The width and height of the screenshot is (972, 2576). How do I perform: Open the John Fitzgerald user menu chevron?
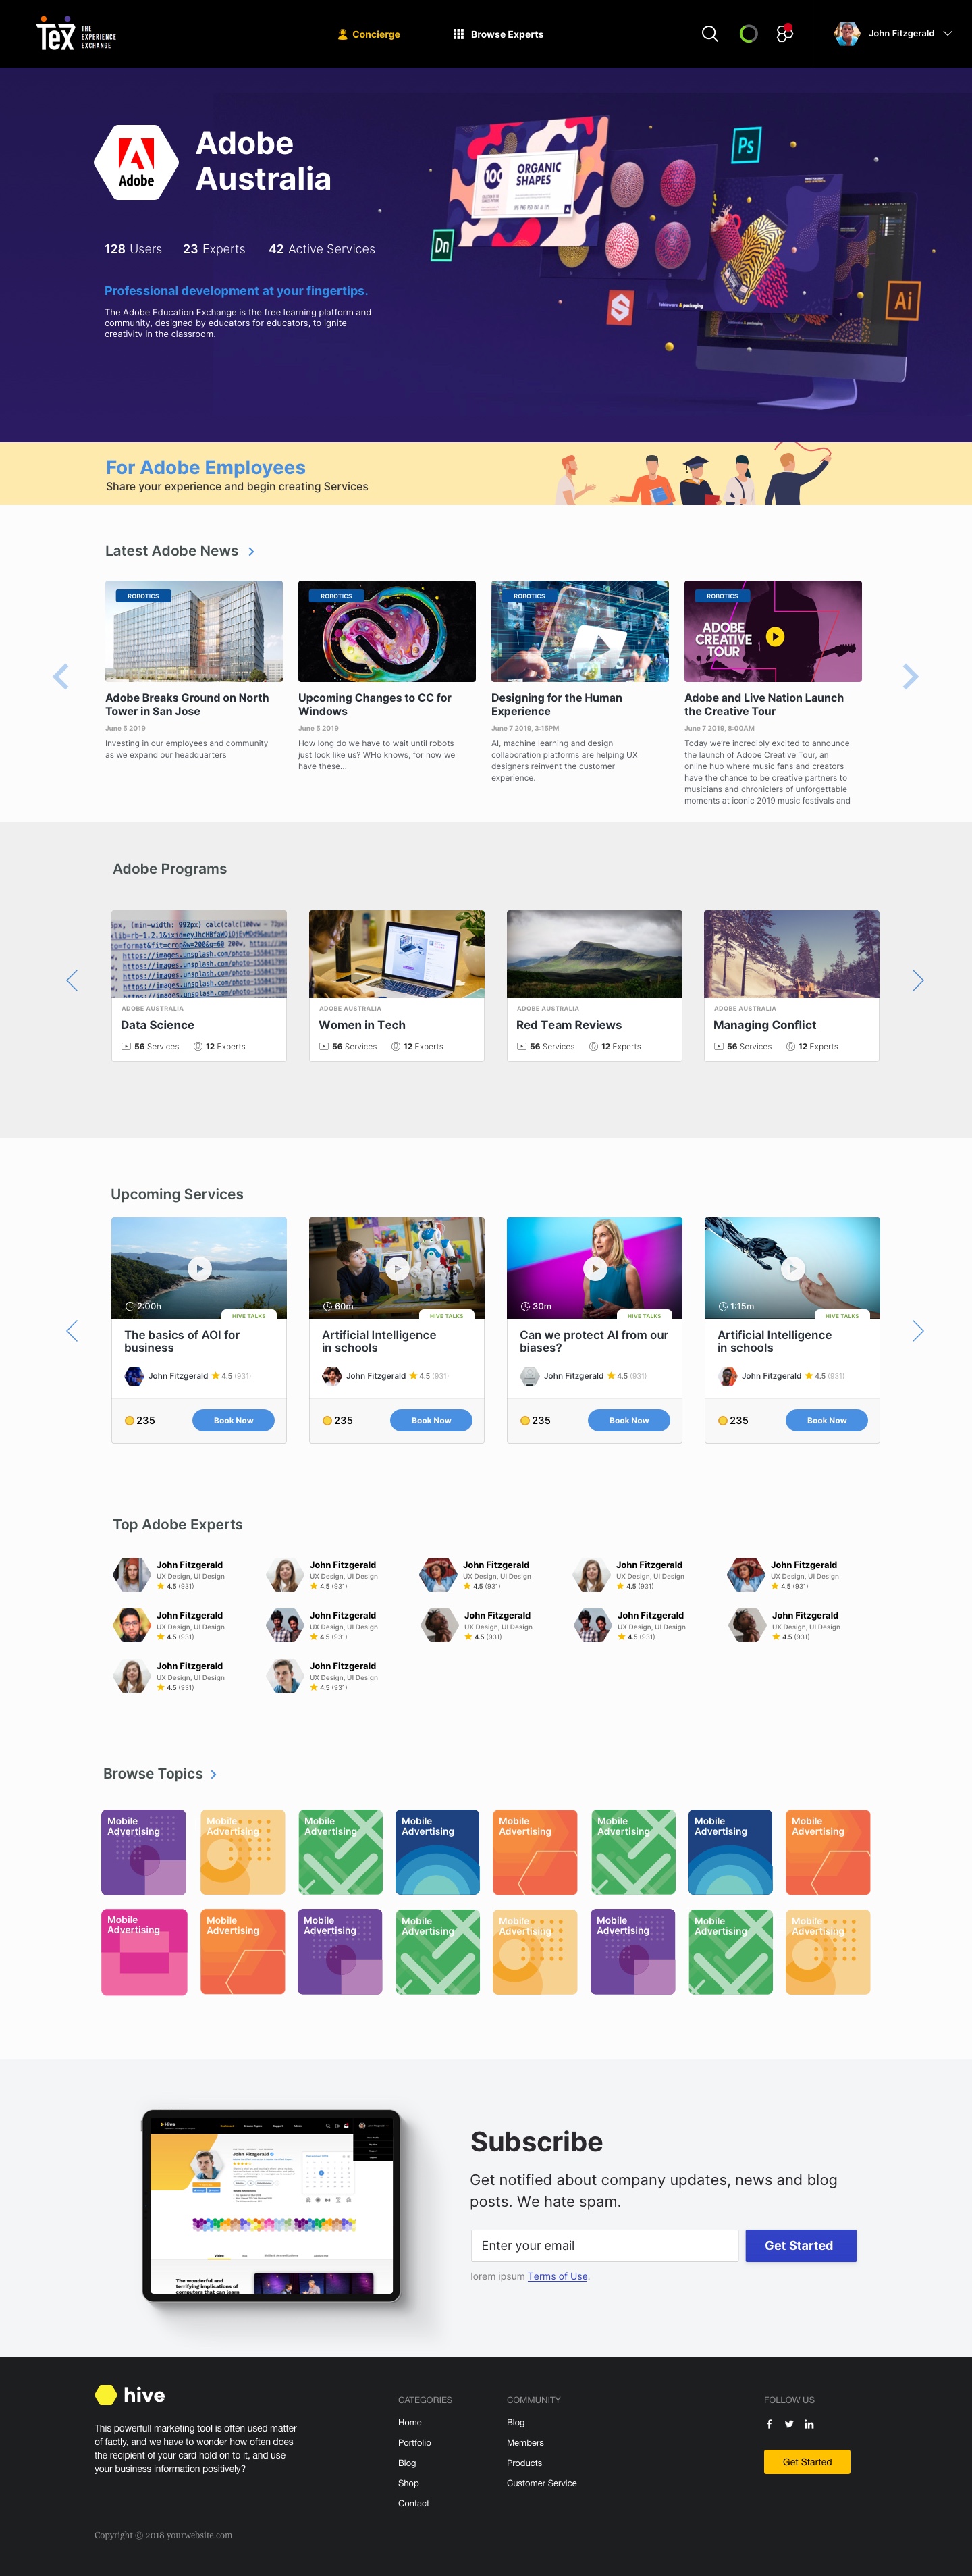point(948,33)
